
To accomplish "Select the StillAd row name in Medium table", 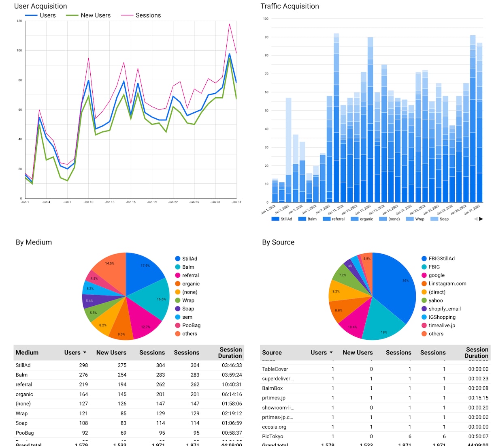I will pyautogui.click(x=23, y=365).
